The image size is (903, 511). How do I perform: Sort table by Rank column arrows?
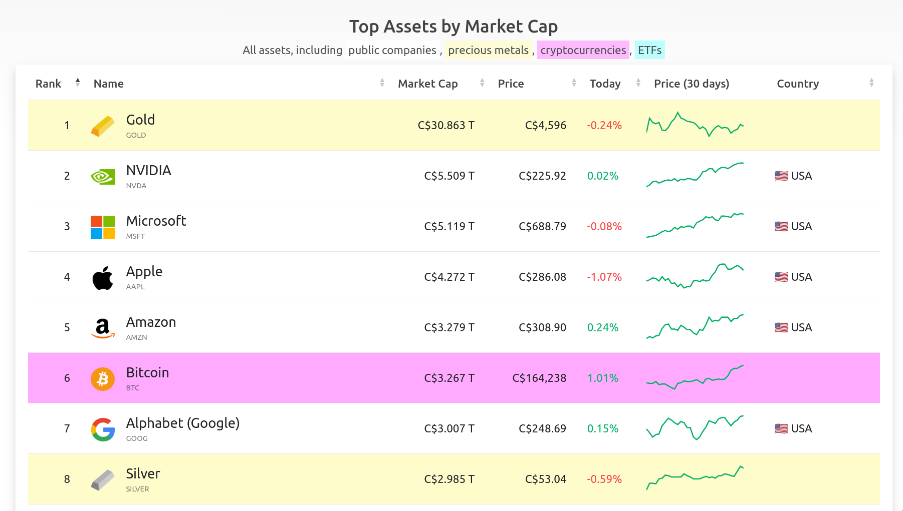click(78, 83)
